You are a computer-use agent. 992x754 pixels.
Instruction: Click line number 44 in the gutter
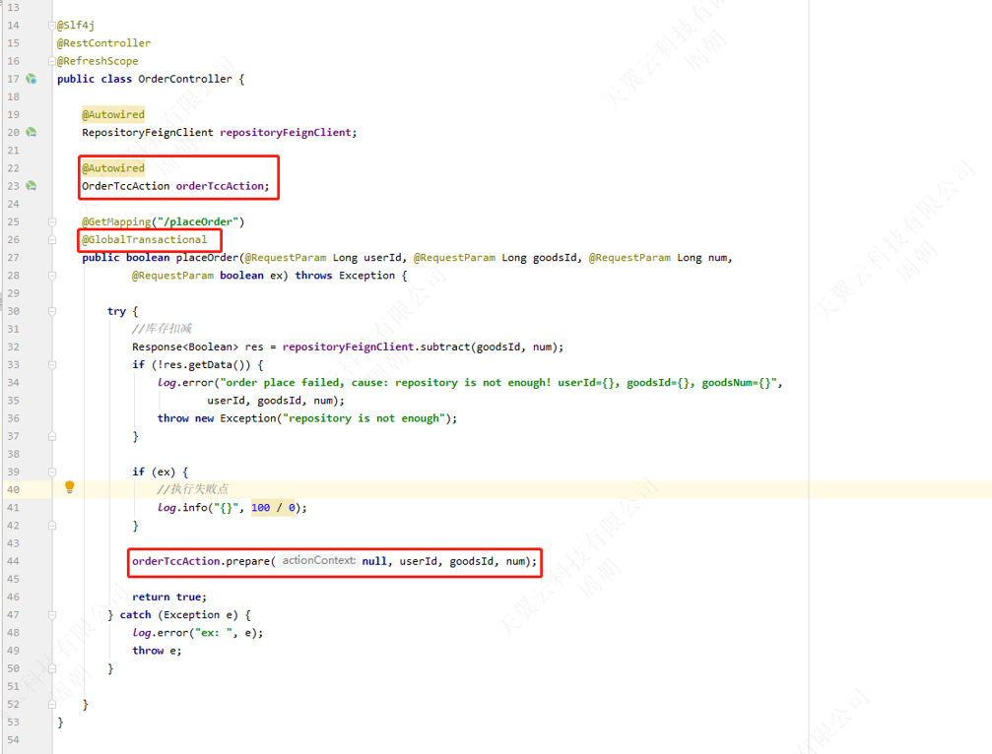13,561
